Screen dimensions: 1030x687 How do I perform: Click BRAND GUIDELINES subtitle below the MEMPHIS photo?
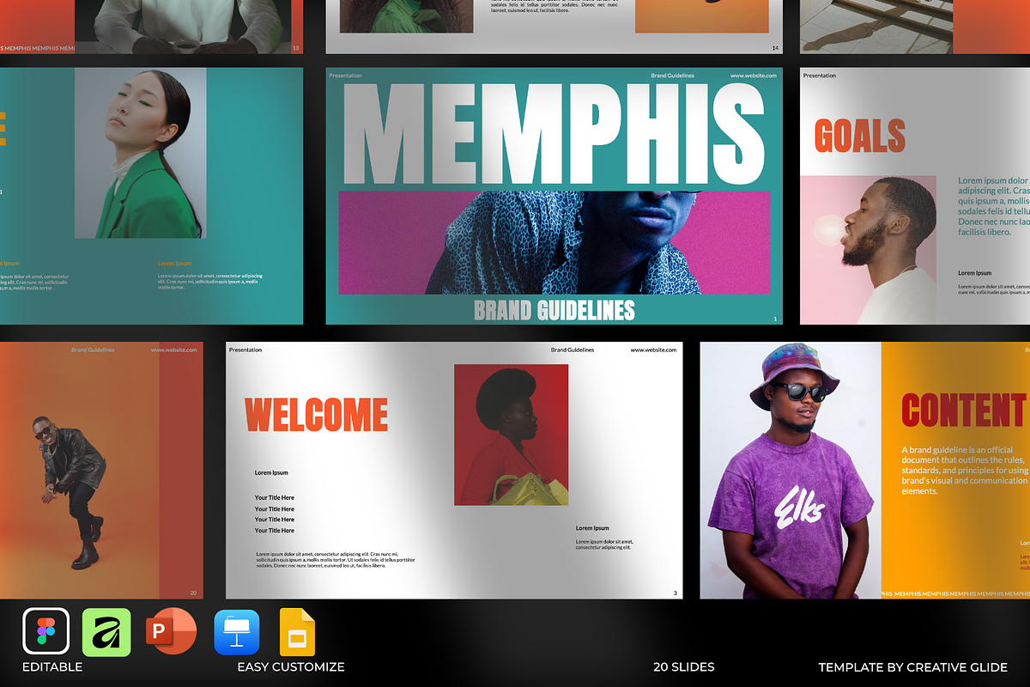coord(554,310)
